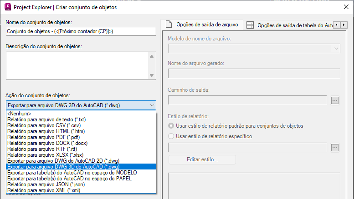This screenshot has height=199, width=354.
Task: Collapse the Ação do conjunto de objetos dropdown
Action: [152, 105]
